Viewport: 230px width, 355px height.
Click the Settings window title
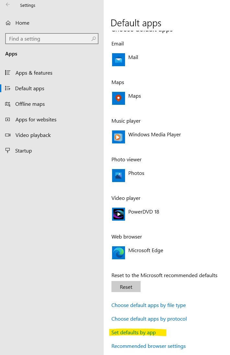tap(28, 6)
